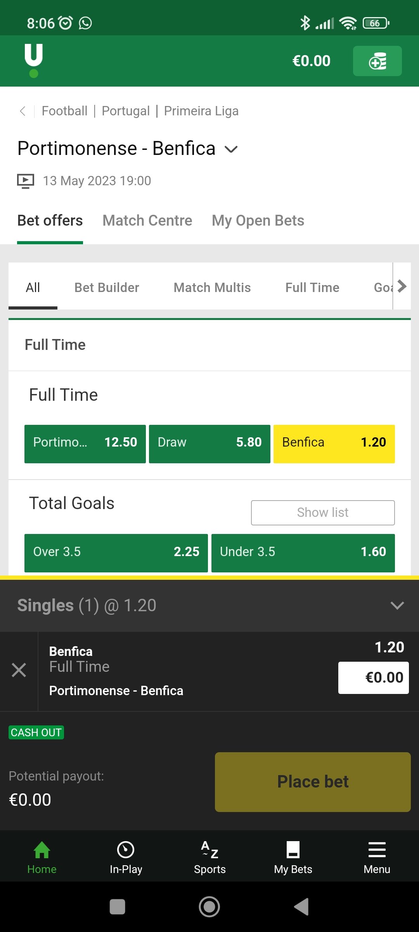Tap the €0.00 stake input field
The width and height of the screenshot is (419, 932).
click(373, 678)
